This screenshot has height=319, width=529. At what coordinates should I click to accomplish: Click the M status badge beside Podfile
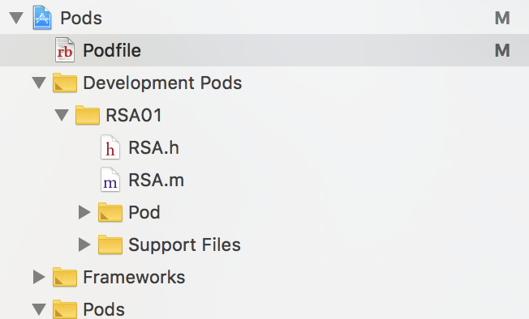(x=502, y=50)
